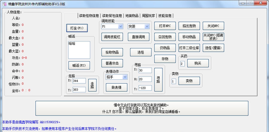269x132 pixels.
Task: Click the large 懂中文会打字 banner button
Action: tap(142, 108)
